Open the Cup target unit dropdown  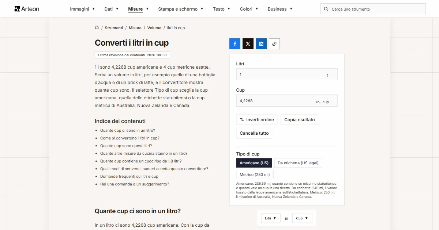302,218
